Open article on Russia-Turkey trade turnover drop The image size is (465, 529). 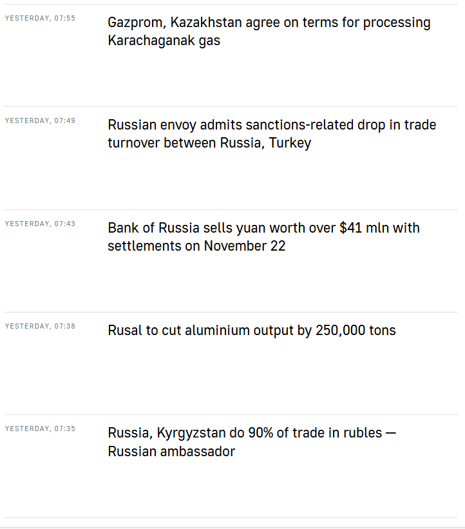click(271, 126)
